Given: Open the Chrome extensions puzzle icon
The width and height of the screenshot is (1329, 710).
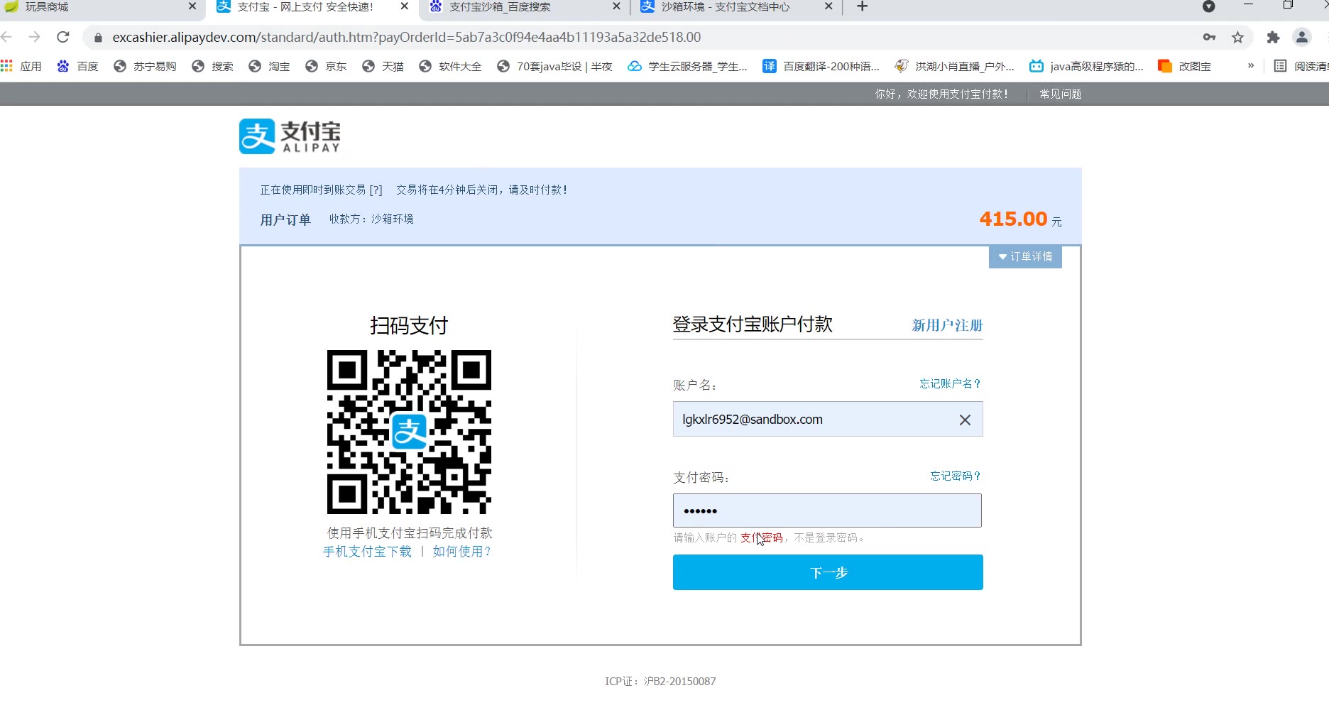Looking at the screenshot, I should click(x=1273, y=38).
